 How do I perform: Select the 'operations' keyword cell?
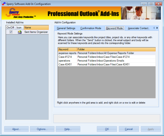[67, 61]
